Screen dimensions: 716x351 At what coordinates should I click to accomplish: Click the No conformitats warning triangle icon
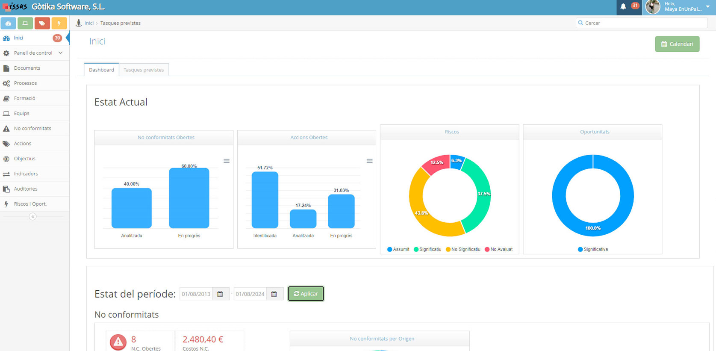(6, 128)
